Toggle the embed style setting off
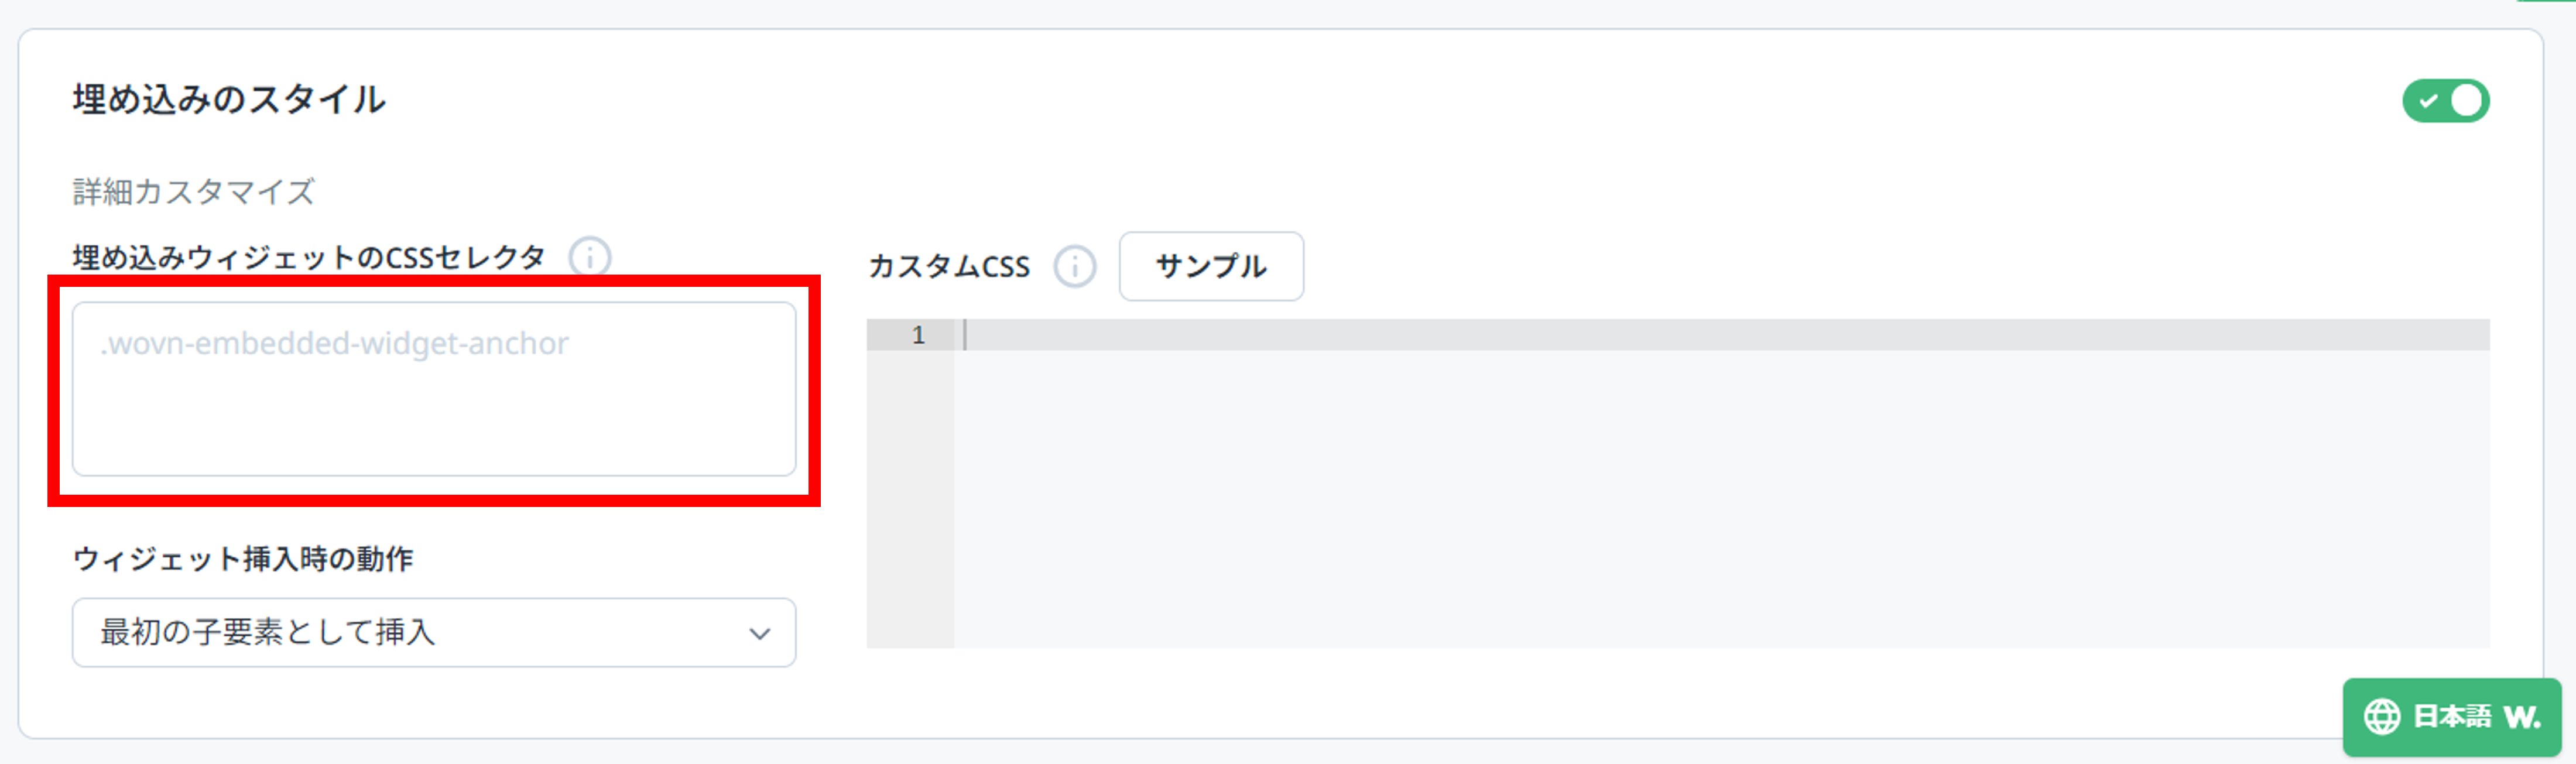 point(2445,100)
